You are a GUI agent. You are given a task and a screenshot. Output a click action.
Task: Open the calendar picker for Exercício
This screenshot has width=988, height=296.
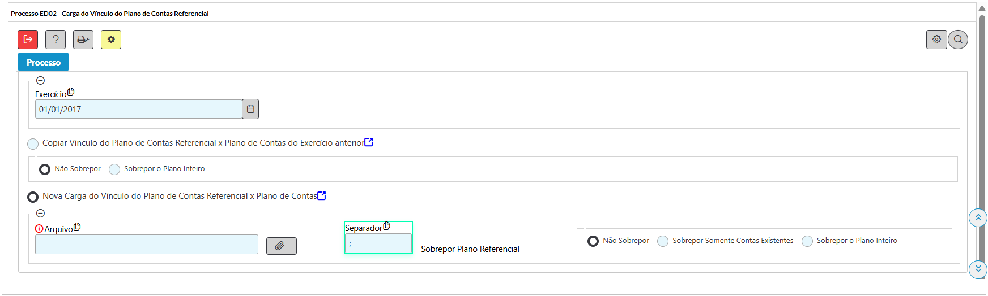(250, 109)
